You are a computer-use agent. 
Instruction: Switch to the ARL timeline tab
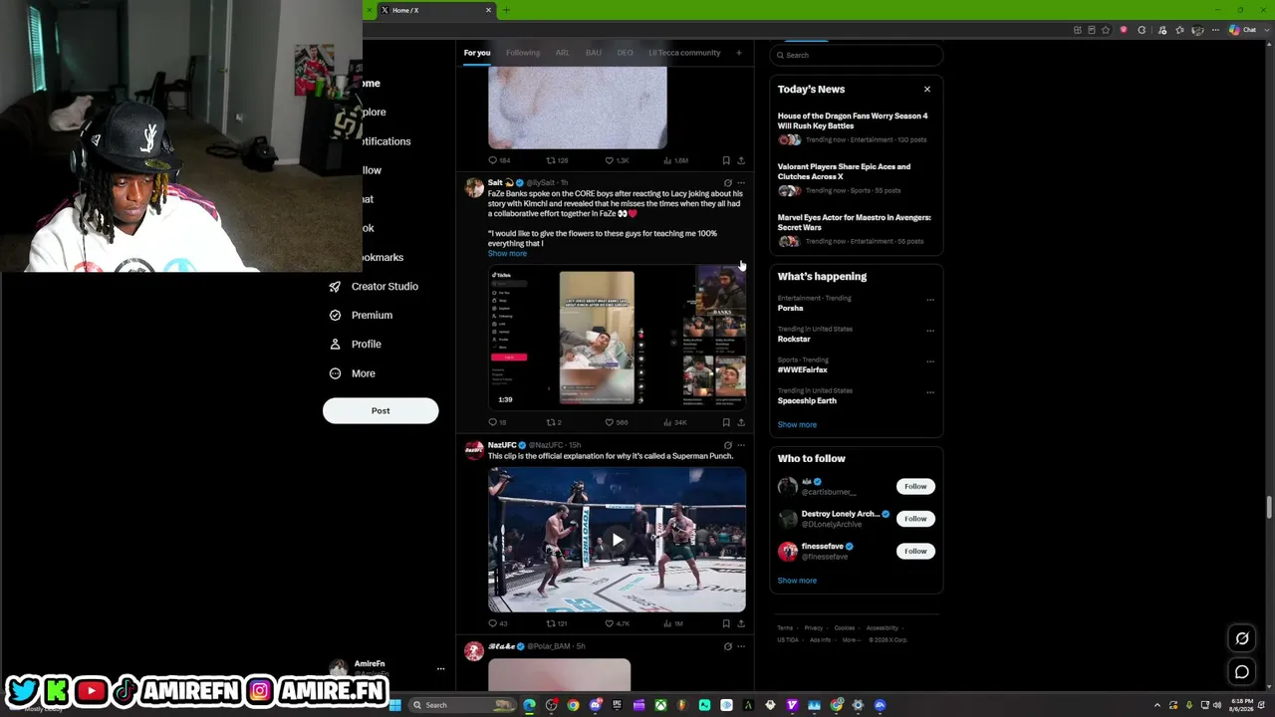[563, 53]
